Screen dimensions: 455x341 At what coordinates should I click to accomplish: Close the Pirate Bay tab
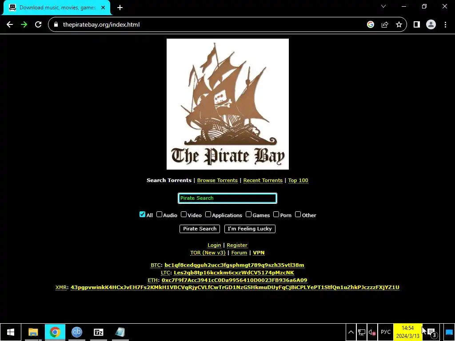(x=103, y=8)
